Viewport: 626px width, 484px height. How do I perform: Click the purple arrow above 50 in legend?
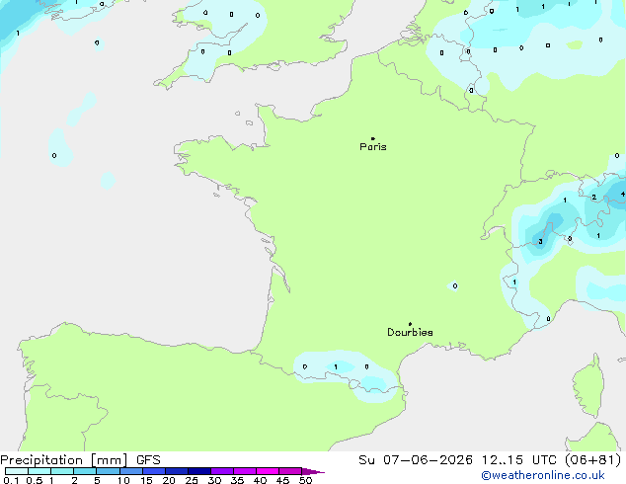tap(313, 471)
